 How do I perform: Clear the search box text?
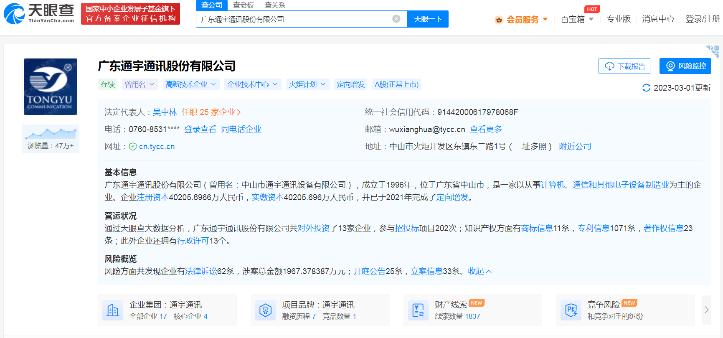(396, 19)
